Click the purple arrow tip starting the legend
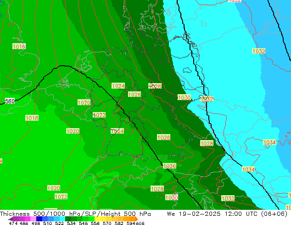Viewport: 291px width, 225px height. 10,219
